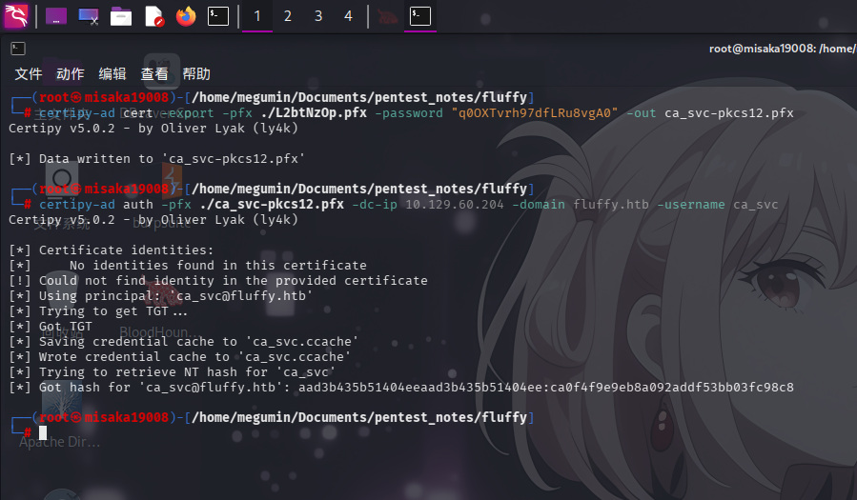
Task: Click the terminal window title icon
Action: [x=18, y=49]
